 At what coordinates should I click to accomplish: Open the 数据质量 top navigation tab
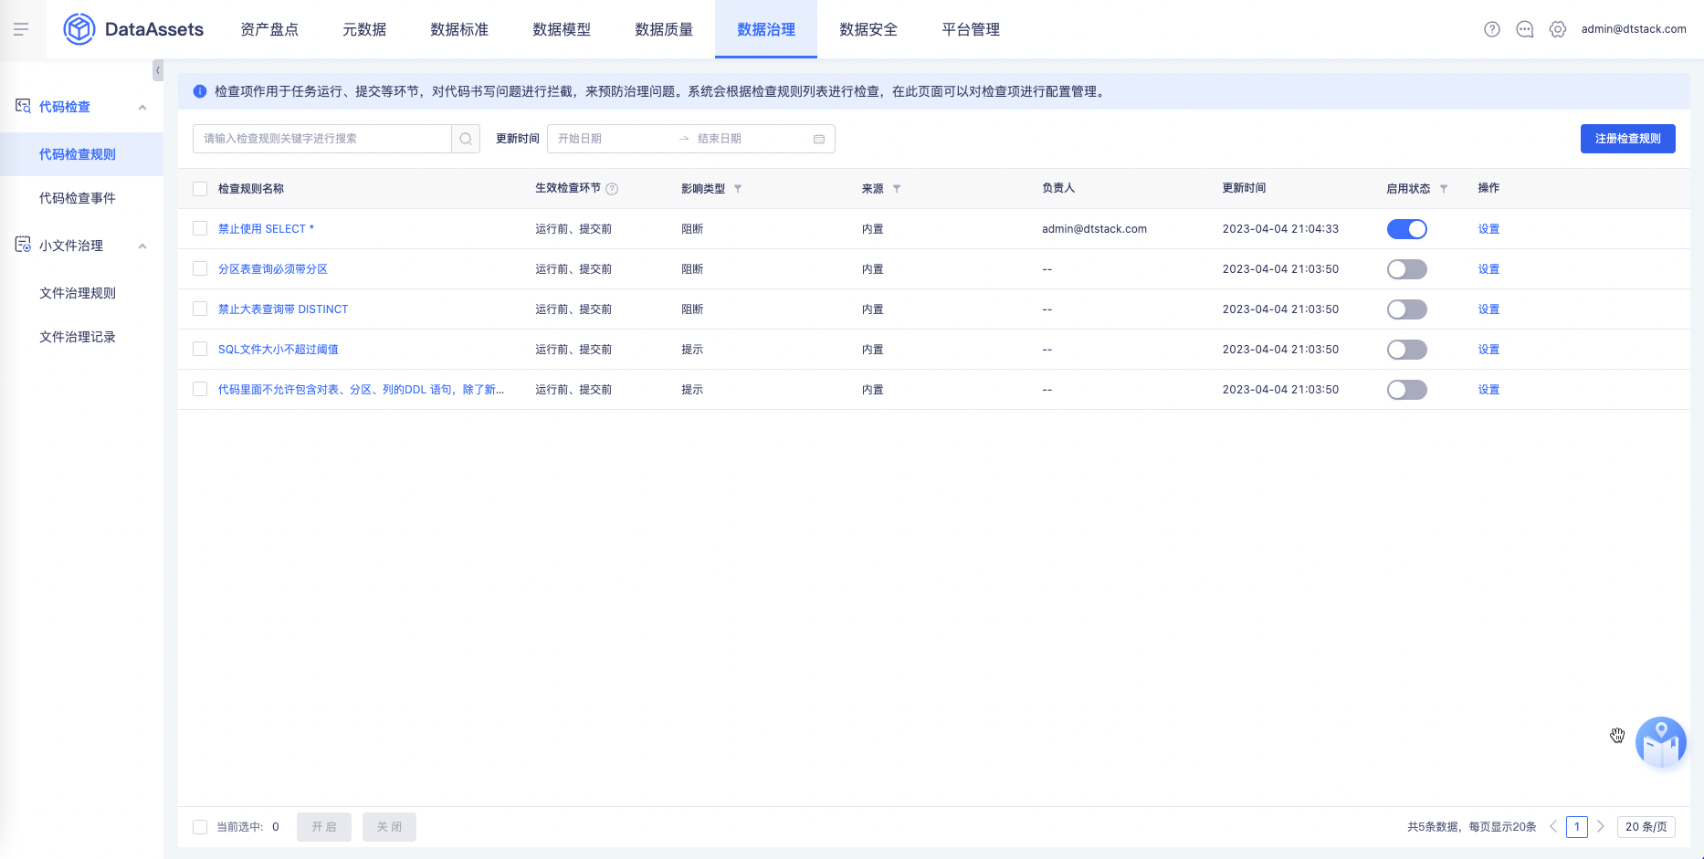[x=664, y=29]
